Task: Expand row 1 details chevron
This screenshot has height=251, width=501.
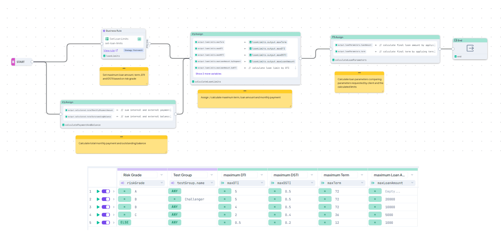Action: tap(114, 191)
